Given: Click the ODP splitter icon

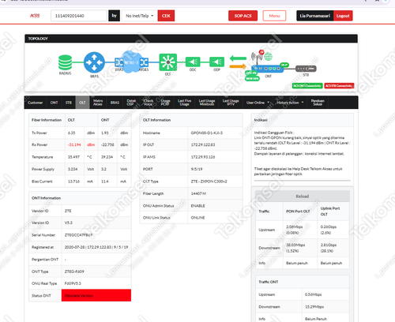Looking at the screenshot, I should (x=216, y=62).
